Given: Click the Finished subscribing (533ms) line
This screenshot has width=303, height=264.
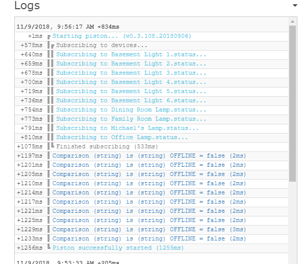Looking at the screenshot, I should 107,146.
